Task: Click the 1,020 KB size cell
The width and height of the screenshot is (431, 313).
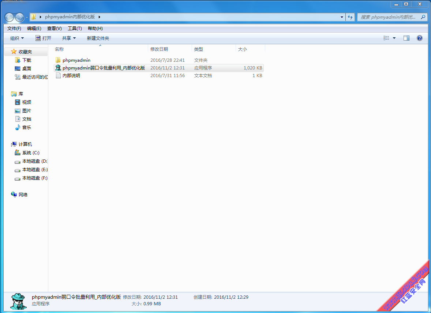Action: tap(253, 68)
